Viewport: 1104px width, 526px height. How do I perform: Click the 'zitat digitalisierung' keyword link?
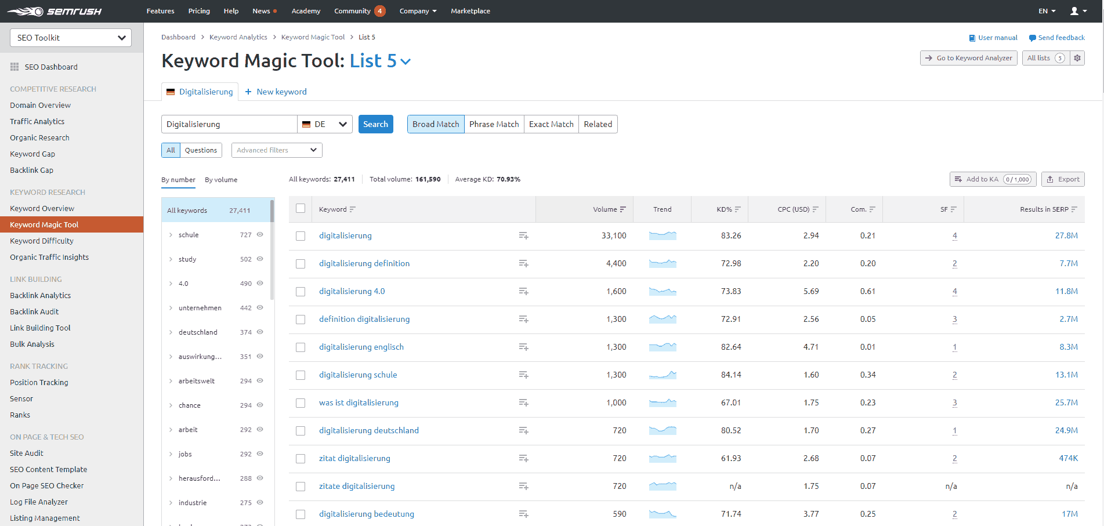click(x=354, y=458)
